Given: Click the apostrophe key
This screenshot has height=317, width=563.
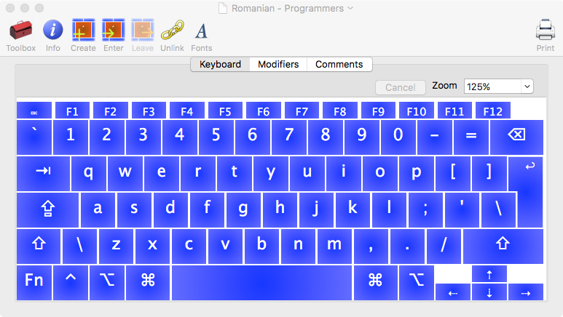Looking at the screenshot, I should (462, 210).
